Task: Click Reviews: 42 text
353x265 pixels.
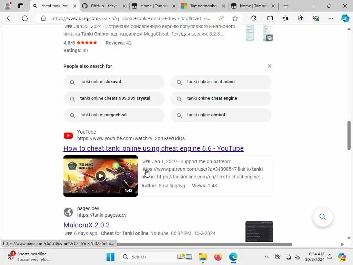Action: (119, 43)
